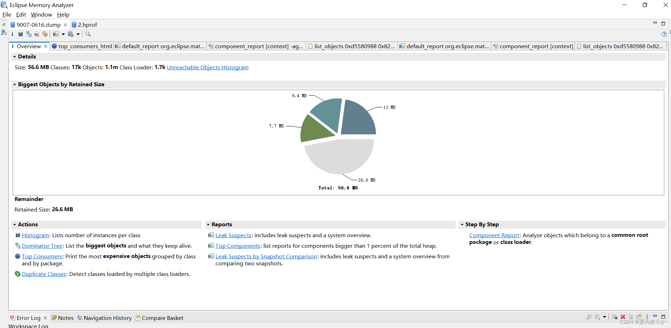Open the Histogram toolbar icon
Viewport: 671px width, 328px height.
tap(20, 34)
